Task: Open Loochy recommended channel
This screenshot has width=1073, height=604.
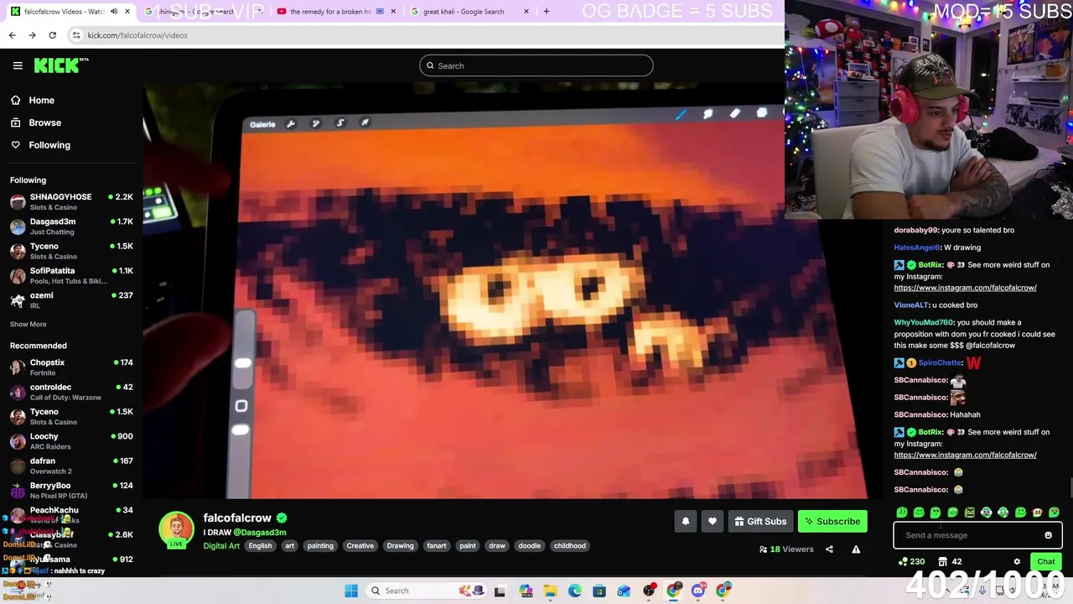Action: point(71,440)
